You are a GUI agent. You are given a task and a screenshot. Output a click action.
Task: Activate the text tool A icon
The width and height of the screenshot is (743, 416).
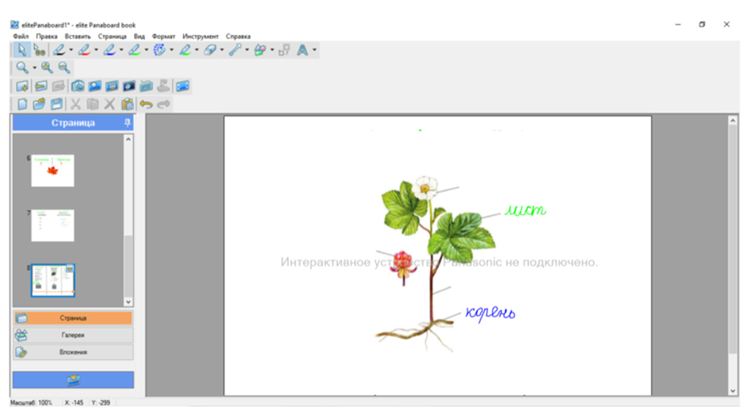tap(302, 50)
